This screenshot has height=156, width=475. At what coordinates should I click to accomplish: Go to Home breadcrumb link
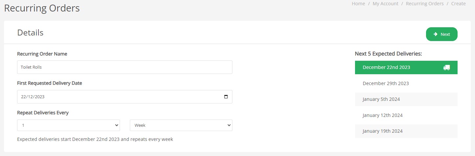[358, 4]
